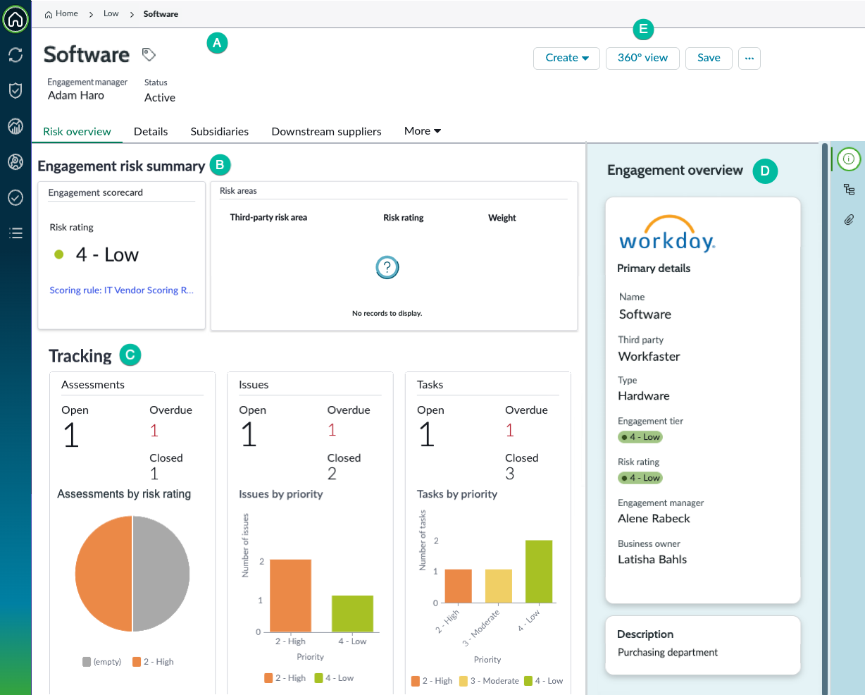Viewport: 865px width, 695px height.
Task: Click the Home icon in left sidebar
Action: point(15,19)
